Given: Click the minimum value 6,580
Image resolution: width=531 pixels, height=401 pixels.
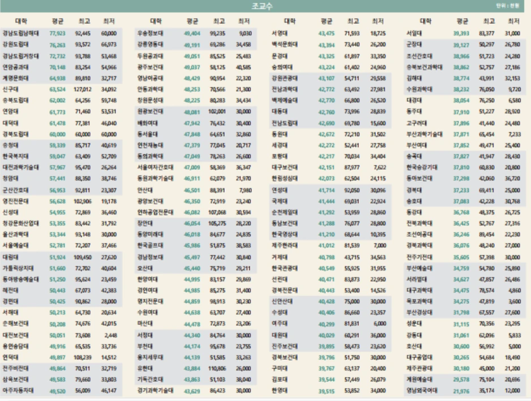Looking at the screenshot, I should click(x=514, y=101).
